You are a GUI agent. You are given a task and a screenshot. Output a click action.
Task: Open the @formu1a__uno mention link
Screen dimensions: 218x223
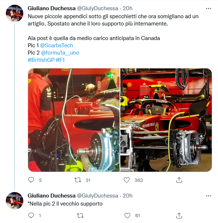pos(60,53)
